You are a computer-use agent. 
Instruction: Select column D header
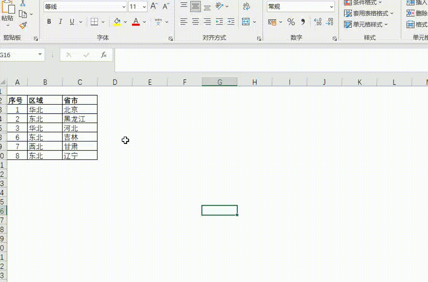(115, 82)
